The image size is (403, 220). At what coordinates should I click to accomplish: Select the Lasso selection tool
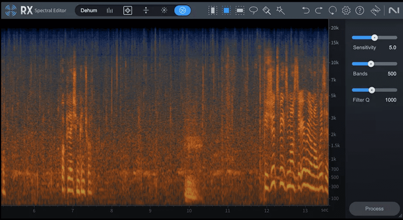pyautogui.click(x=253, y=11)
